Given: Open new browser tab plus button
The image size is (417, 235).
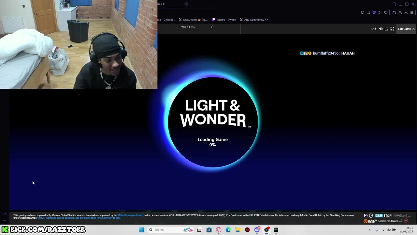Looking at the screenshot, I should click(x=186, y=4).
